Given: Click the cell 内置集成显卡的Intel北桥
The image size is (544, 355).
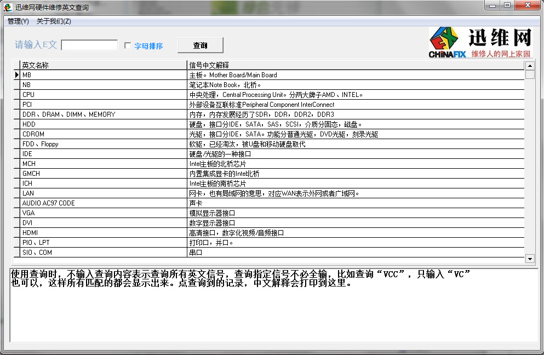Looking at the screenshot, I should [356, 174].
